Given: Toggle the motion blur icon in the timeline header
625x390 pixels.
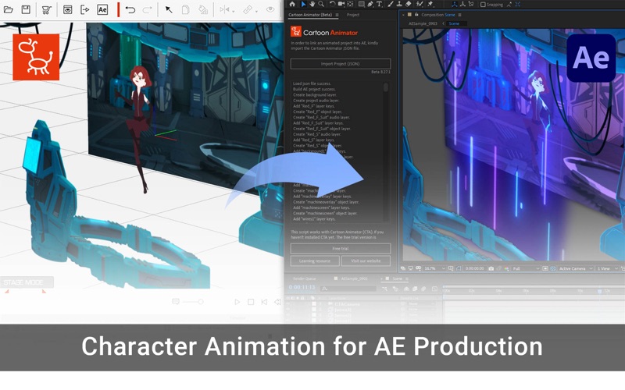Looking at the screenshot, I should tap(423, 289).
